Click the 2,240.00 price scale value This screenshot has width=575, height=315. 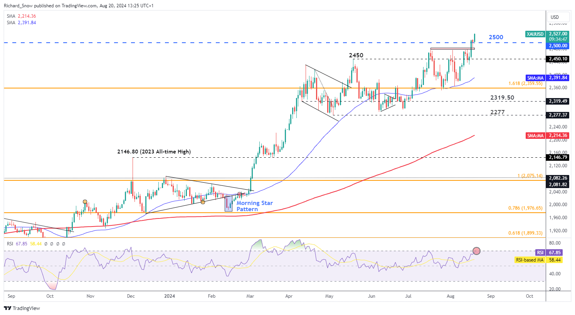point(558,127)
